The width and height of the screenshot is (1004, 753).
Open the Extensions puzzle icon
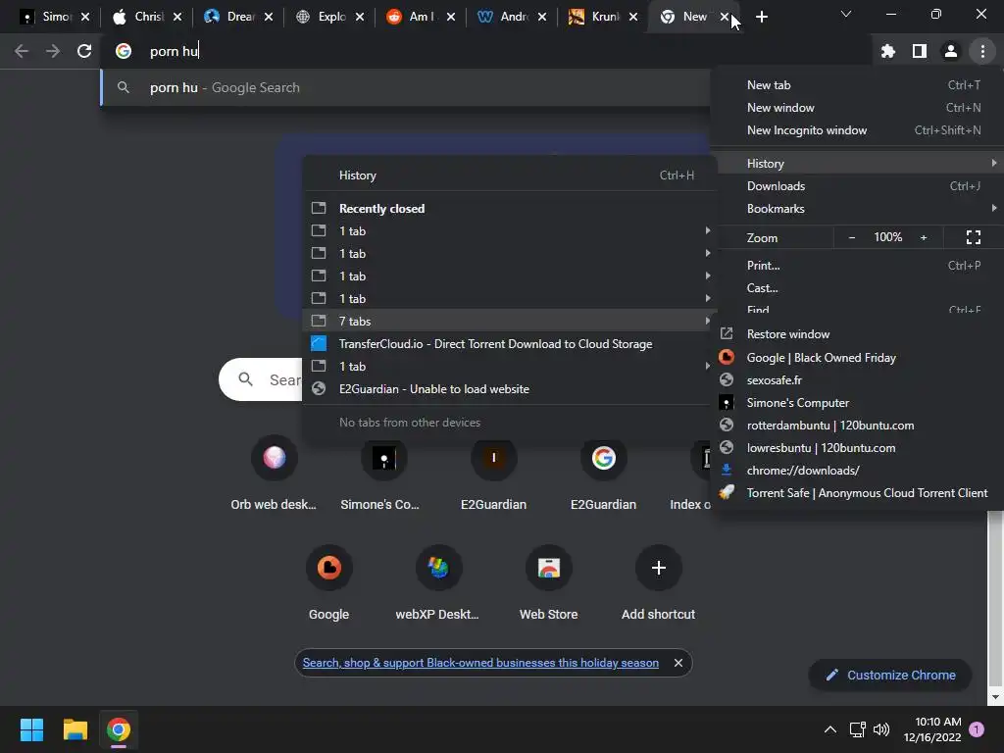tap(887, 51)
